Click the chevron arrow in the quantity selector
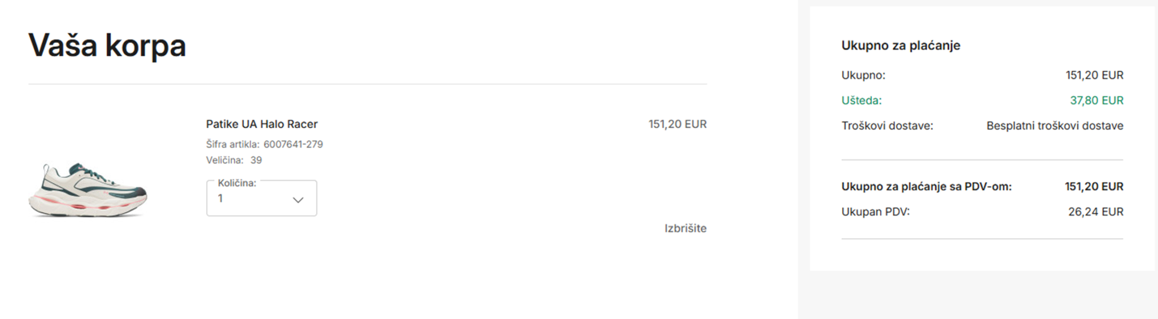The image size is (1158, 319). (x=298, y=200)
